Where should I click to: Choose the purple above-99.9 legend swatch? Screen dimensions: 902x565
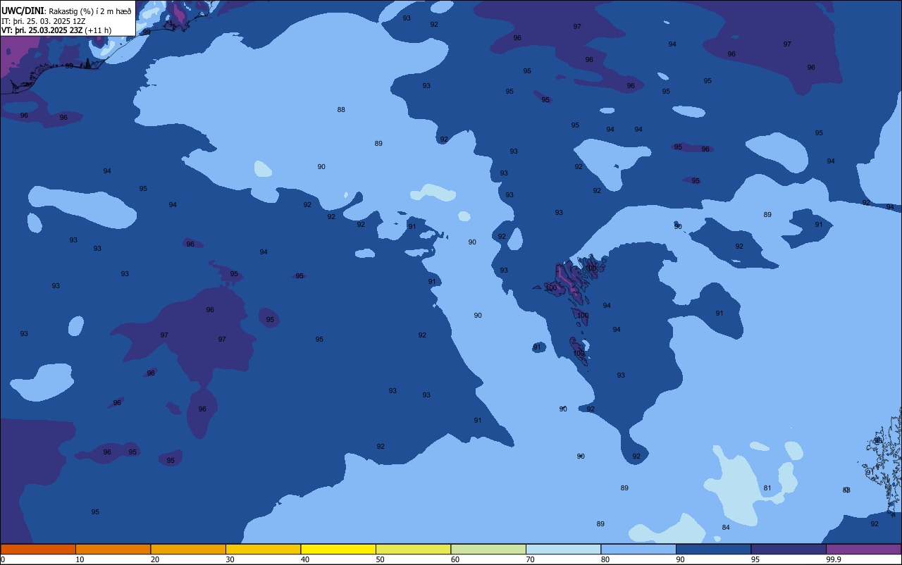[x=863, y=549]
